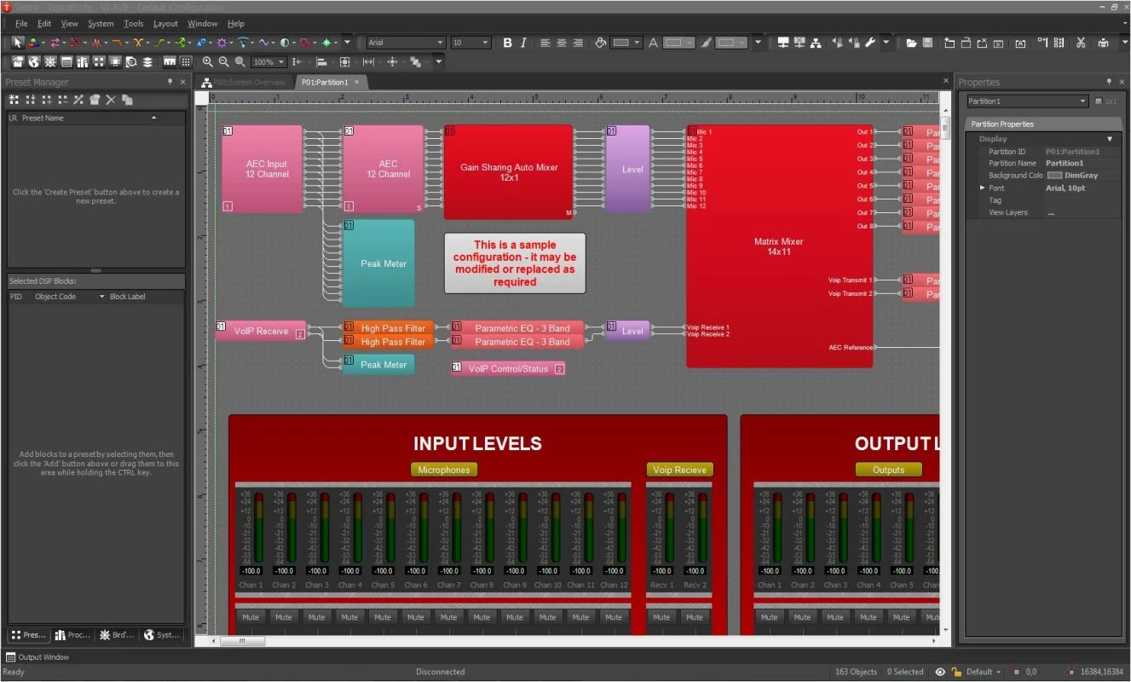Click the text color letter A icon
The height and width of the screenshot is (682, 1131).
(653, 43)
